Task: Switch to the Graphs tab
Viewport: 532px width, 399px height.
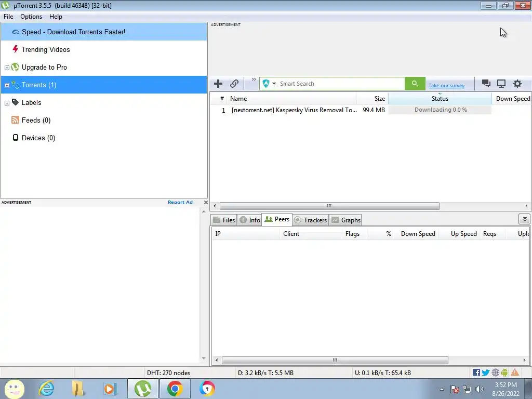Action: coord(345,220)
